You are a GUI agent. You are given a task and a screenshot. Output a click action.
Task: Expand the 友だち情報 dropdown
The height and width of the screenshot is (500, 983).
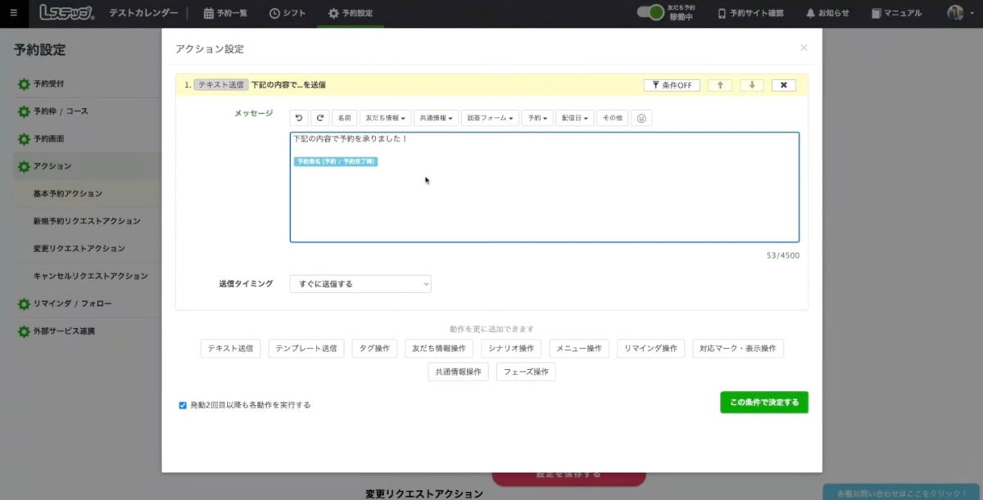[x=384, y=119]
